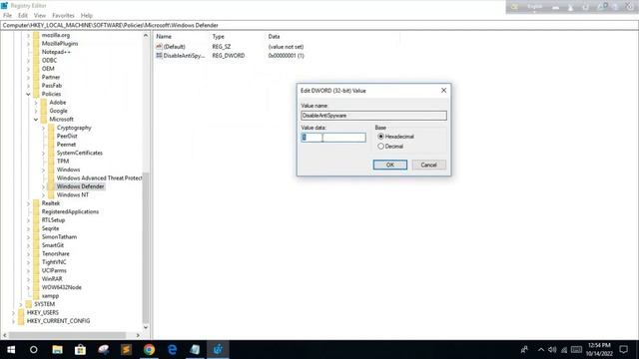
Task: Click the Policies folder icon
Action: coord(36,94)
